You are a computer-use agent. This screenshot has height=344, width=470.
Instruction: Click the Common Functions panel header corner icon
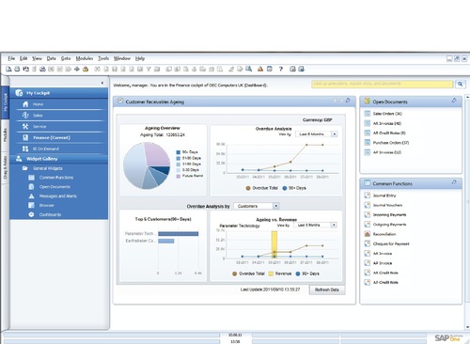pos(454,182)
